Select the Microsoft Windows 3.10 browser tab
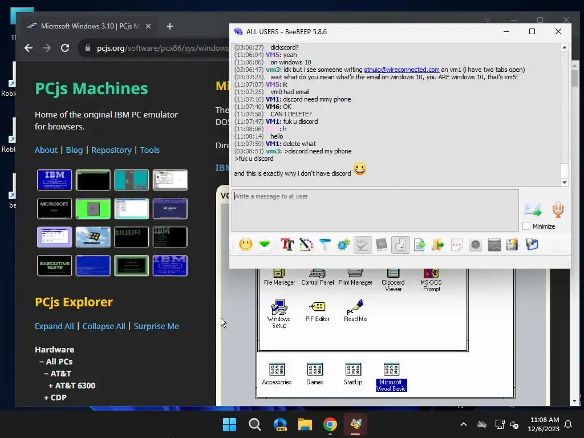This screenshot has width=584, height=438. coord(90,26)
